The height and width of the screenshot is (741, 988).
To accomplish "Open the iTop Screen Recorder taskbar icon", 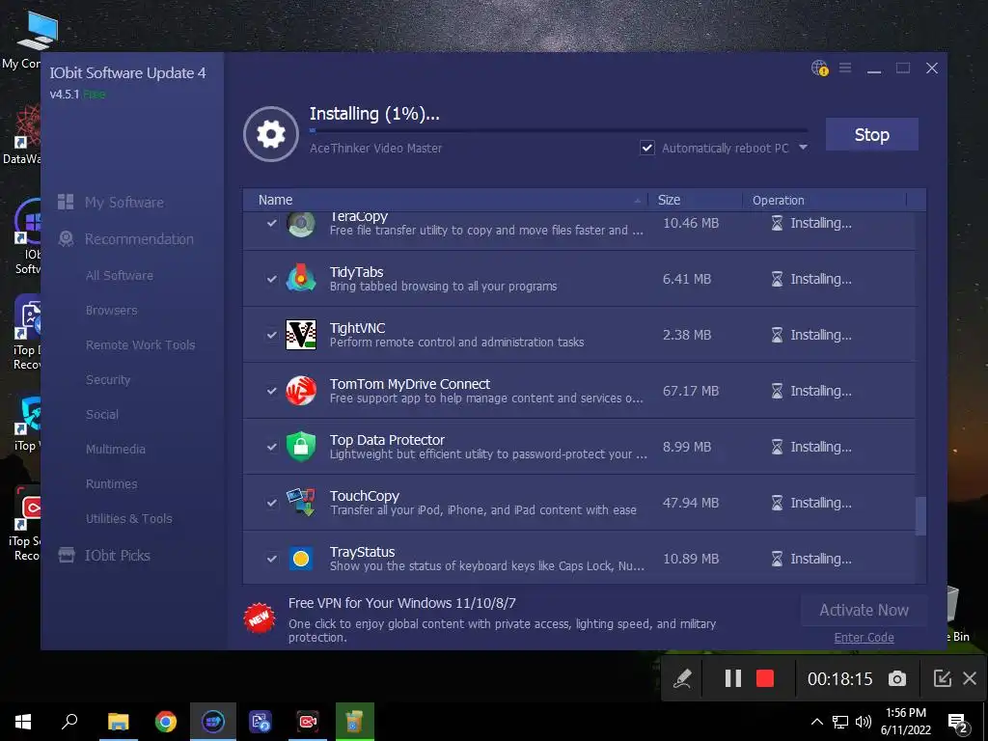I will click(308, 722).
